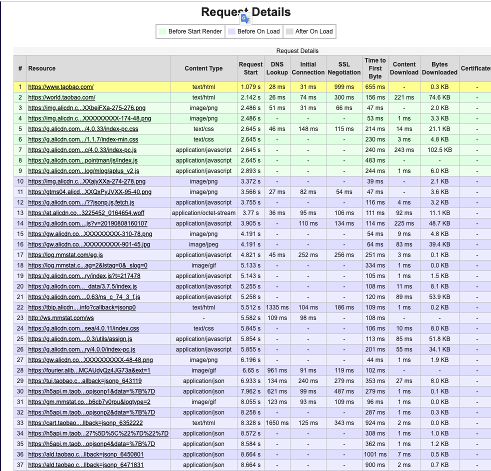Screen dimensions: 491x471
Task: Click the Time to First Byte header
Action: (x=375, y=68)
